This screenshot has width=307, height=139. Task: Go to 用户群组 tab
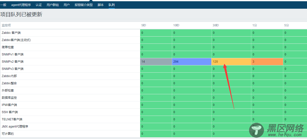53,5
